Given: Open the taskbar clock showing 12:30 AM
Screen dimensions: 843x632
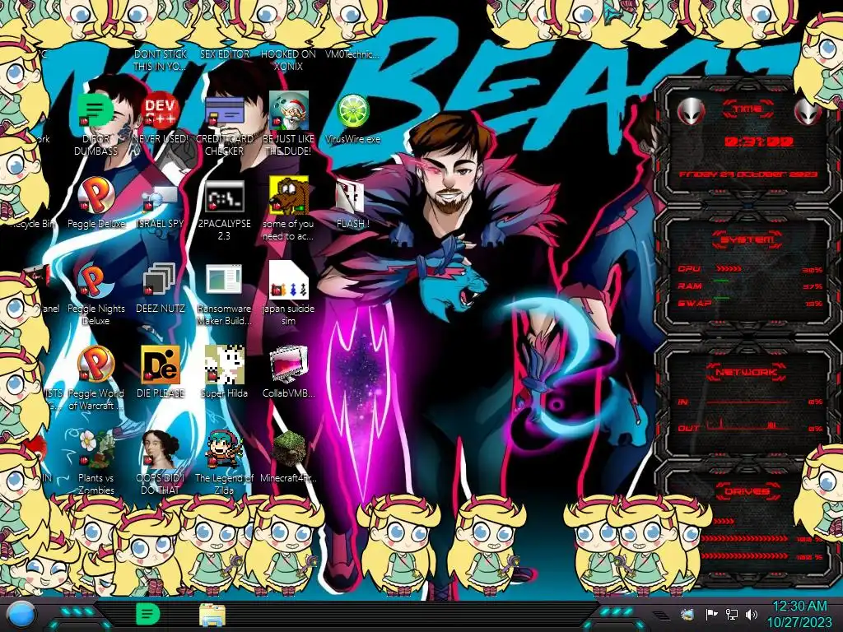Looking at the screenshot, I should [x=799, y=614].
